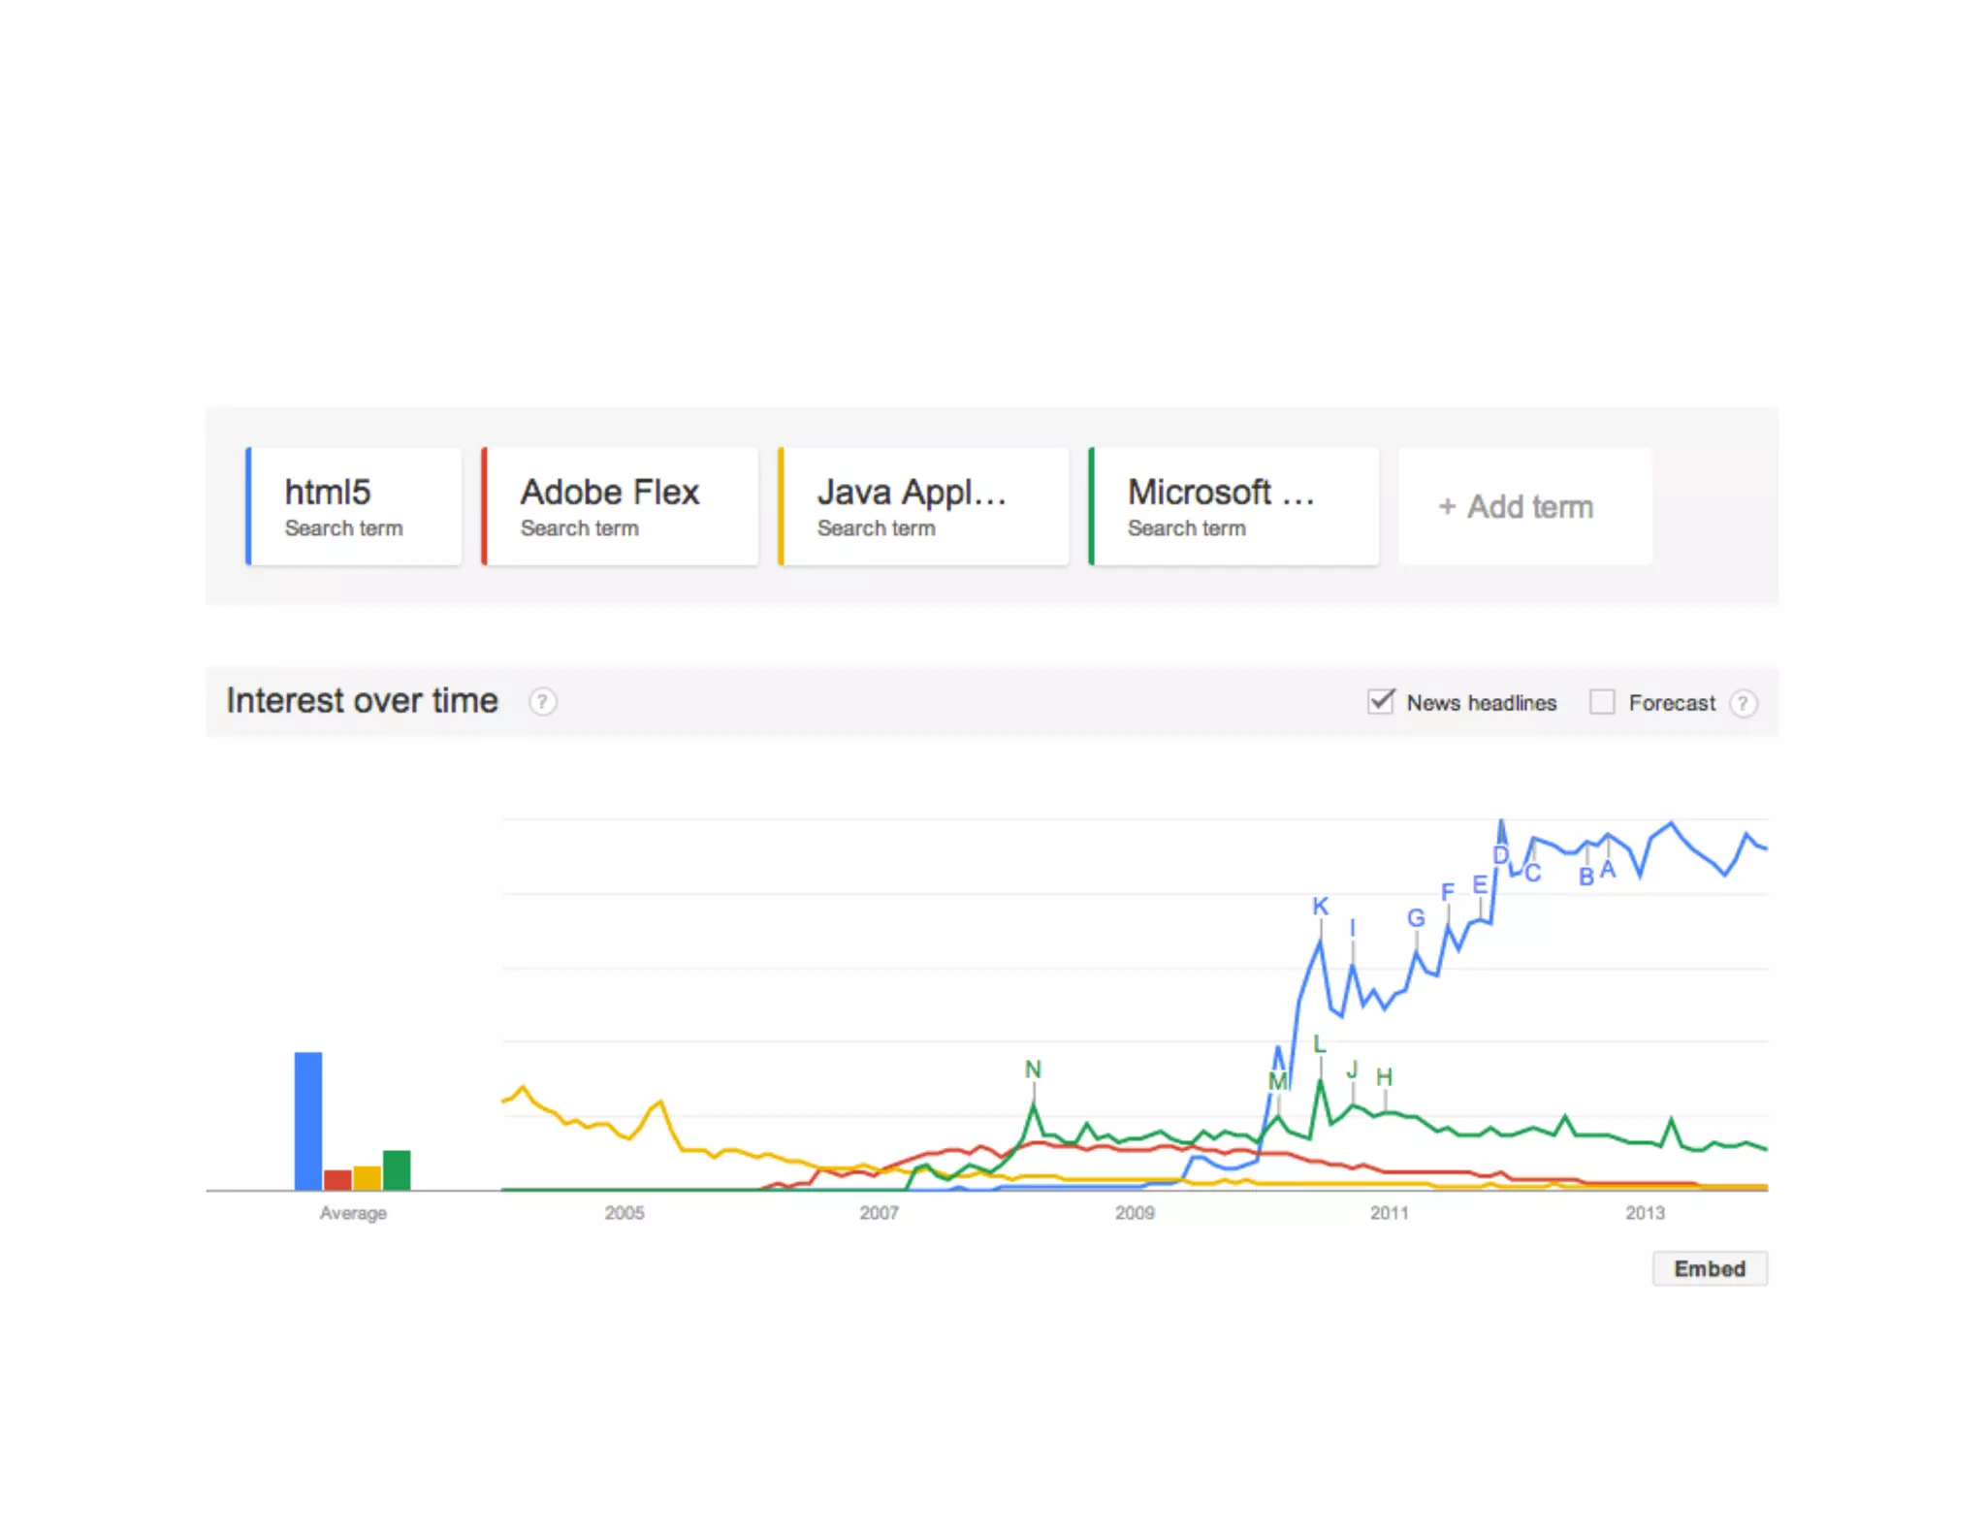Click help icon beside Interest over time
This screenshot has height=1534, width=1986.
coord(542,701)
